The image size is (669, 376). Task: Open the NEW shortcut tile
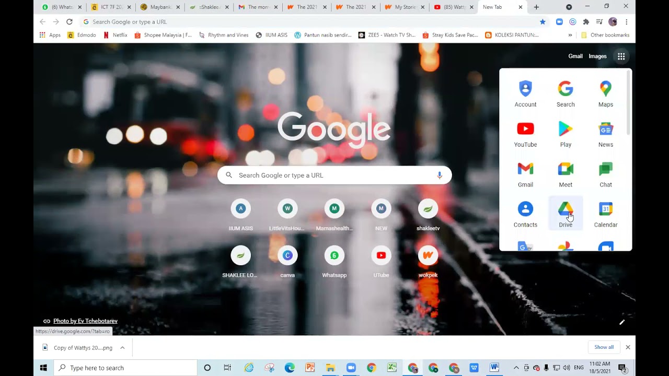381,215
